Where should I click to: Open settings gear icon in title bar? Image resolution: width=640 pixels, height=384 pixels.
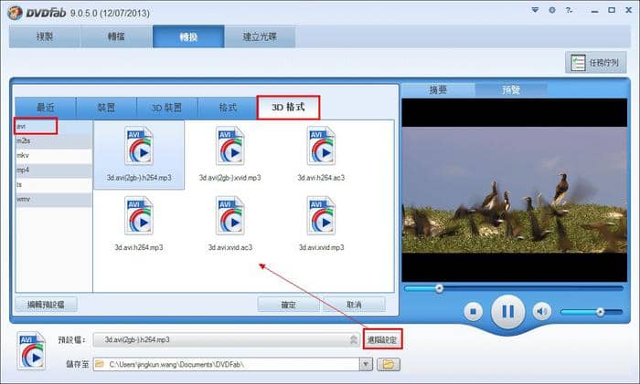click(552, 10)
